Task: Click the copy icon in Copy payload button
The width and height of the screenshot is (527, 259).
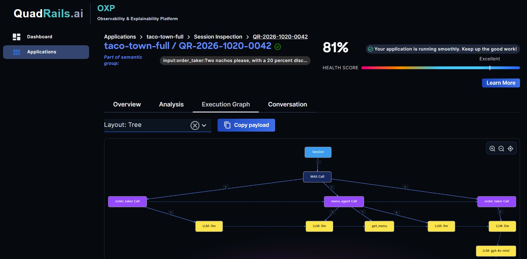Action: pos(227,125)
